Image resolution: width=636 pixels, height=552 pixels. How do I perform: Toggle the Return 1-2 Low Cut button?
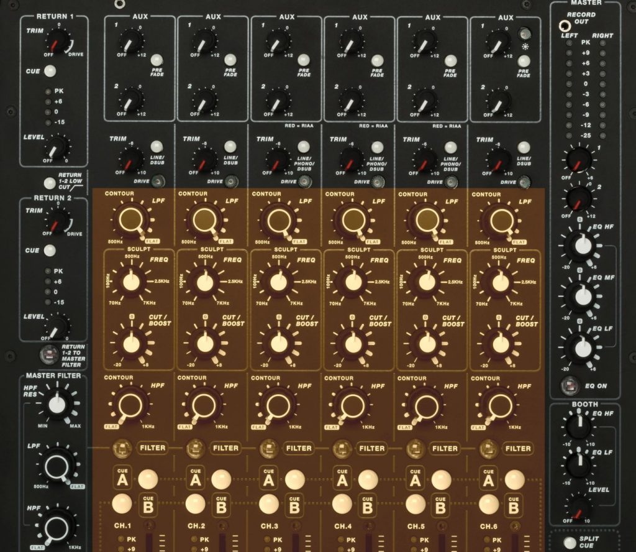tap(50, 183)
